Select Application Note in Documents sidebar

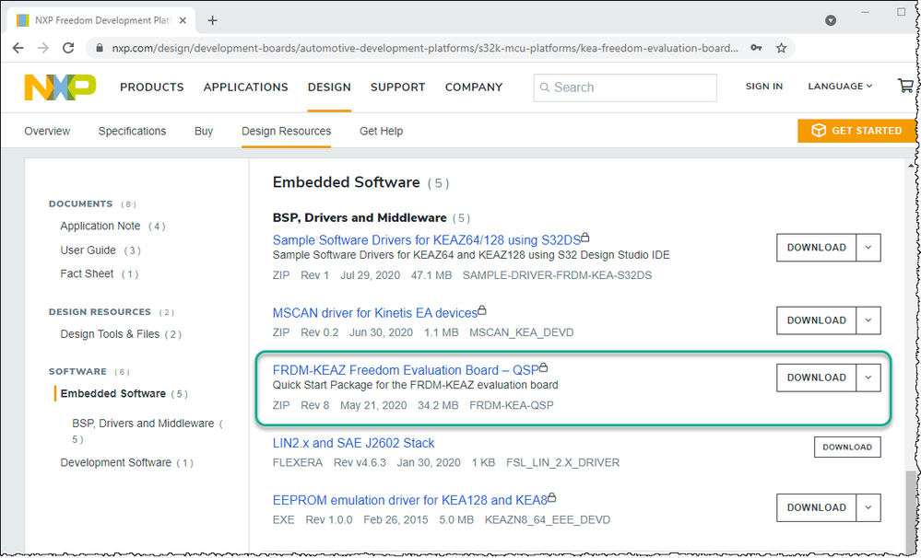[x=100, y=226]
